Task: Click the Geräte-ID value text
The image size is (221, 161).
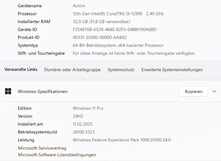Action: (x=114, y=29)
